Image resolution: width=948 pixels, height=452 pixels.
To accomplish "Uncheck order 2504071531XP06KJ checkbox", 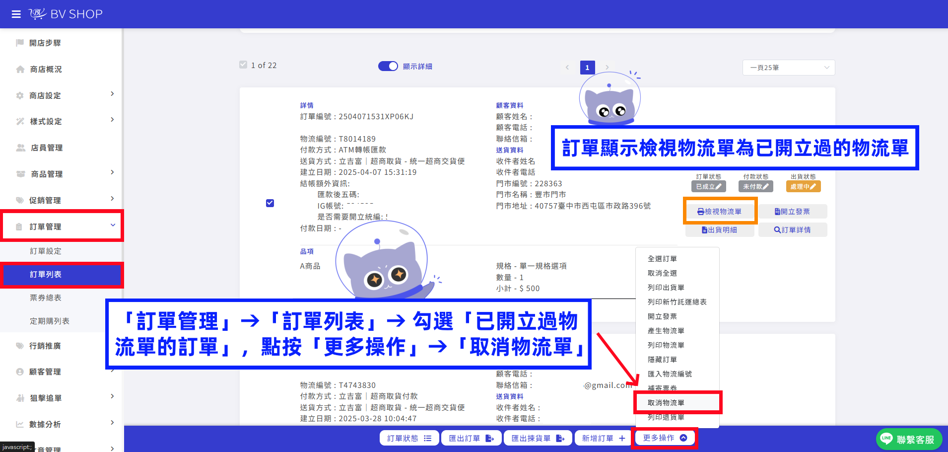I will point(270,203).
